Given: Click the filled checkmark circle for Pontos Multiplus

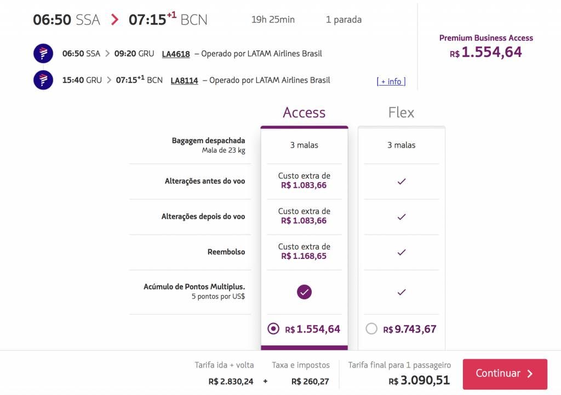Looking at the screenshot, I should (304, 292).
